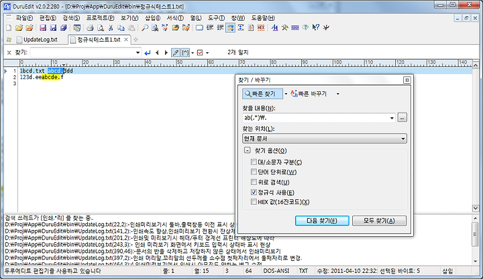Click the New file icon in toolbar
This screenshot has height=279, width=483.
(x=9, y=27)
